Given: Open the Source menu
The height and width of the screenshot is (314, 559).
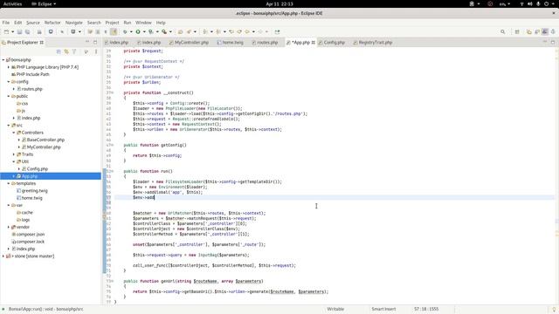Looking at the screenshot, I should click(x=33, y=23).
